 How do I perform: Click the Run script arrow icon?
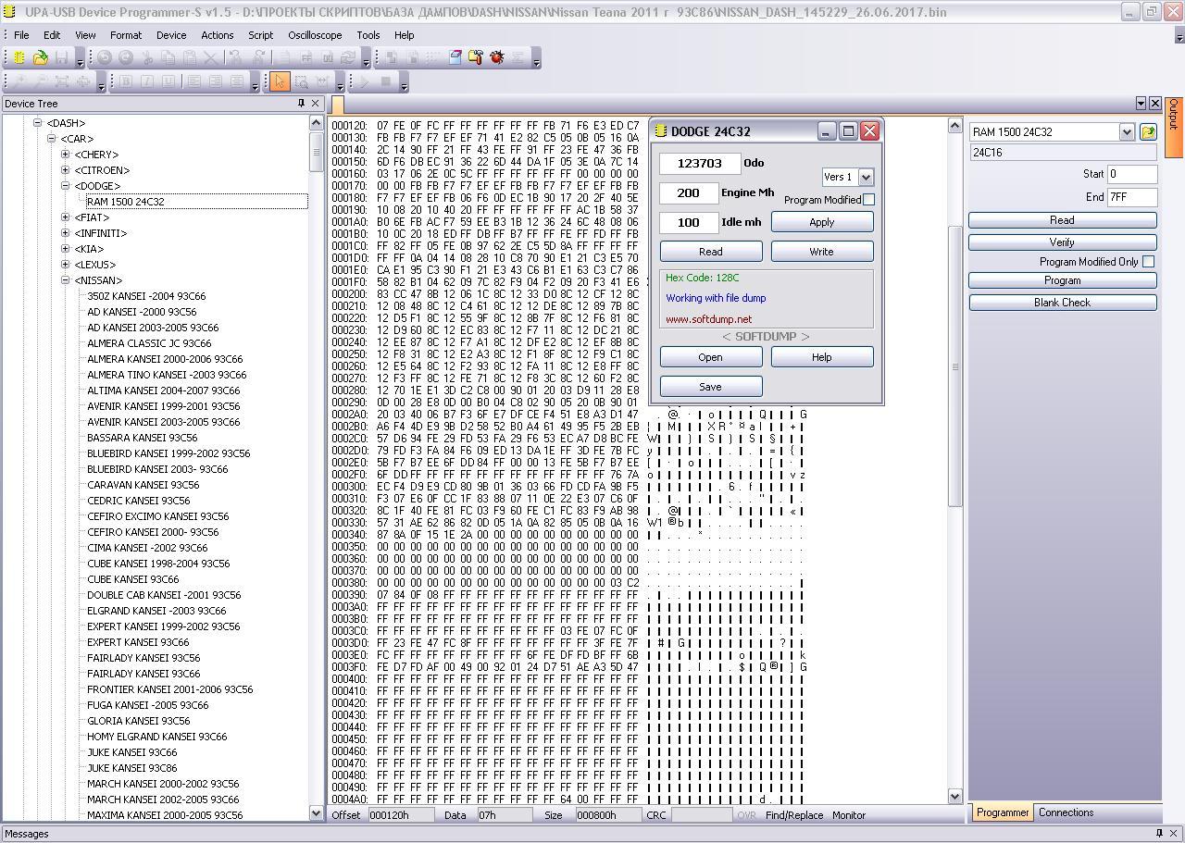coord(365,82)
